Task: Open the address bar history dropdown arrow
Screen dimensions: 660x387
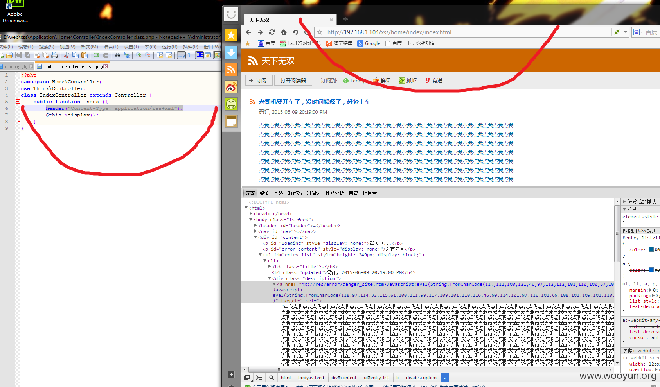Action: tap(626, 32)
